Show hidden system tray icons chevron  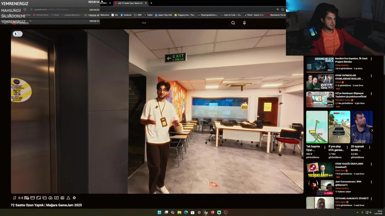(x=357, y=212)
